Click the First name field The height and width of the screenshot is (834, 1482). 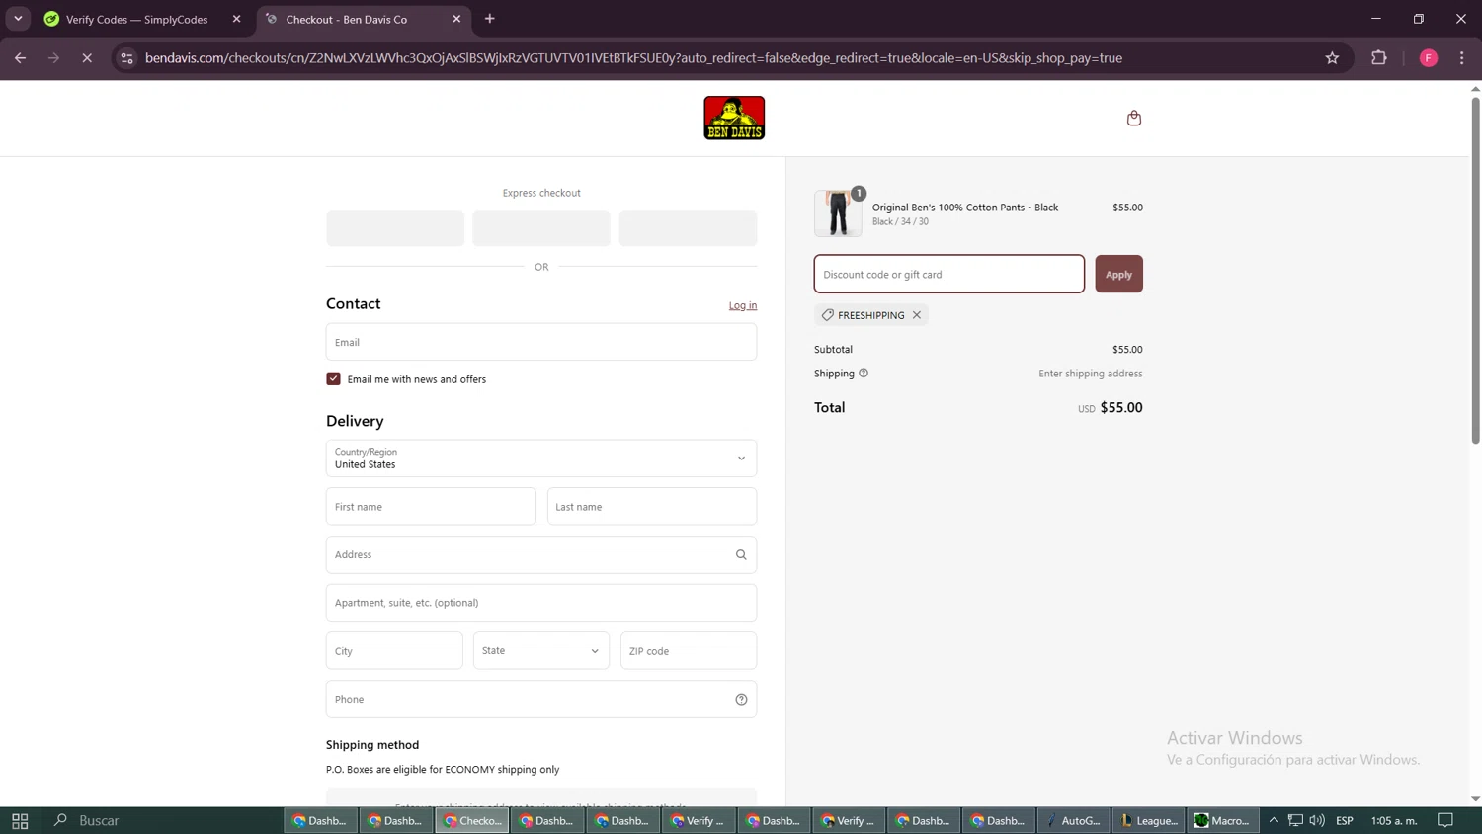click(x=431, y=507)
